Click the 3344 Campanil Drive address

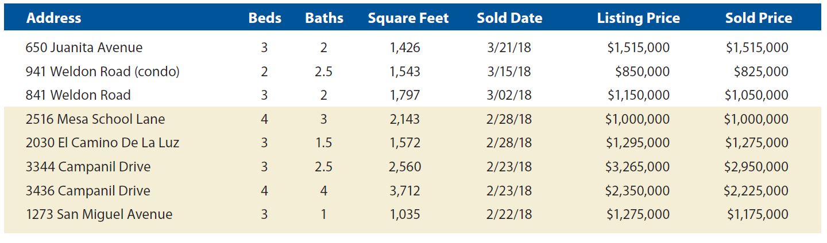point(88,167)
